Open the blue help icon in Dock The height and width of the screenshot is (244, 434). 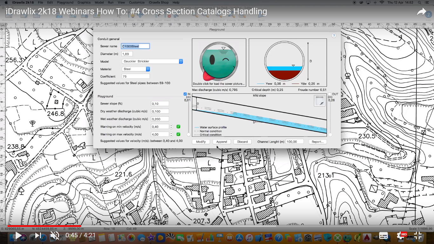pyautogui.click(x=278, y=237)
